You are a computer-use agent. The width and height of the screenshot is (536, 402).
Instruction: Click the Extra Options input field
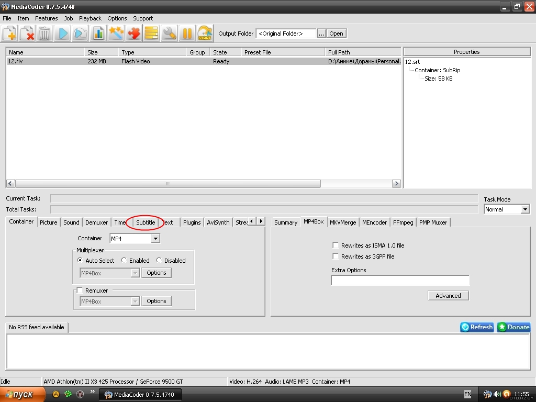[x=400, y=281]
